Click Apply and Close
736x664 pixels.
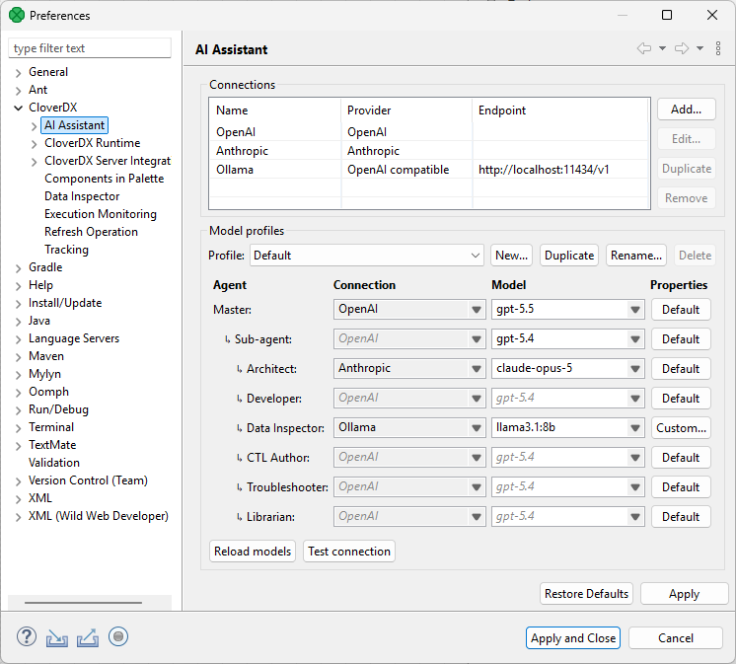572,638
